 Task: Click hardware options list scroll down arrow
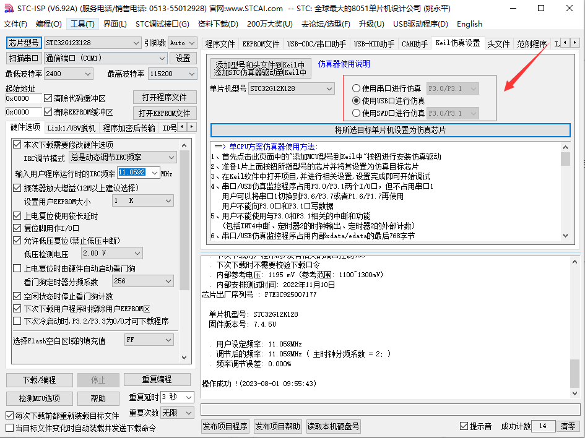tap(184, 357)
